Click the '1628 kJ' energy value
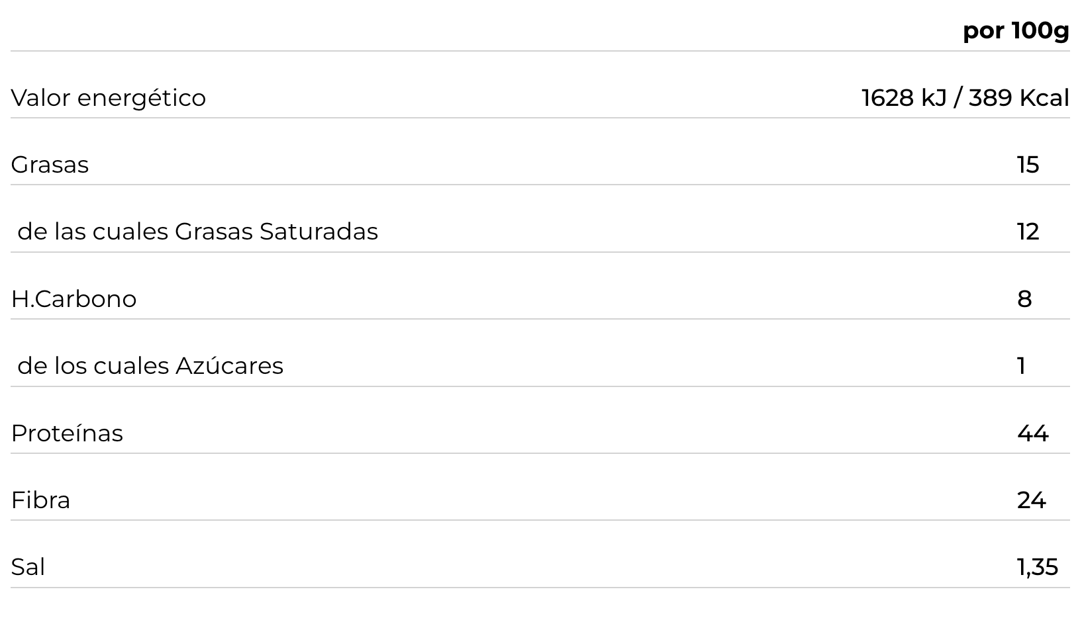This screenshot has width=1082, height=618. pyautogui.click(x=904, y=98)
